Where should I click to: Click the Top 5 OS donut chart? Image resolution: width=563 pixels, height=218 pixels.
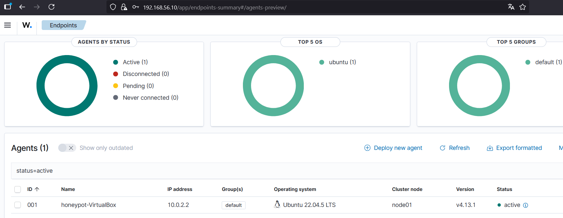point(273,86)
